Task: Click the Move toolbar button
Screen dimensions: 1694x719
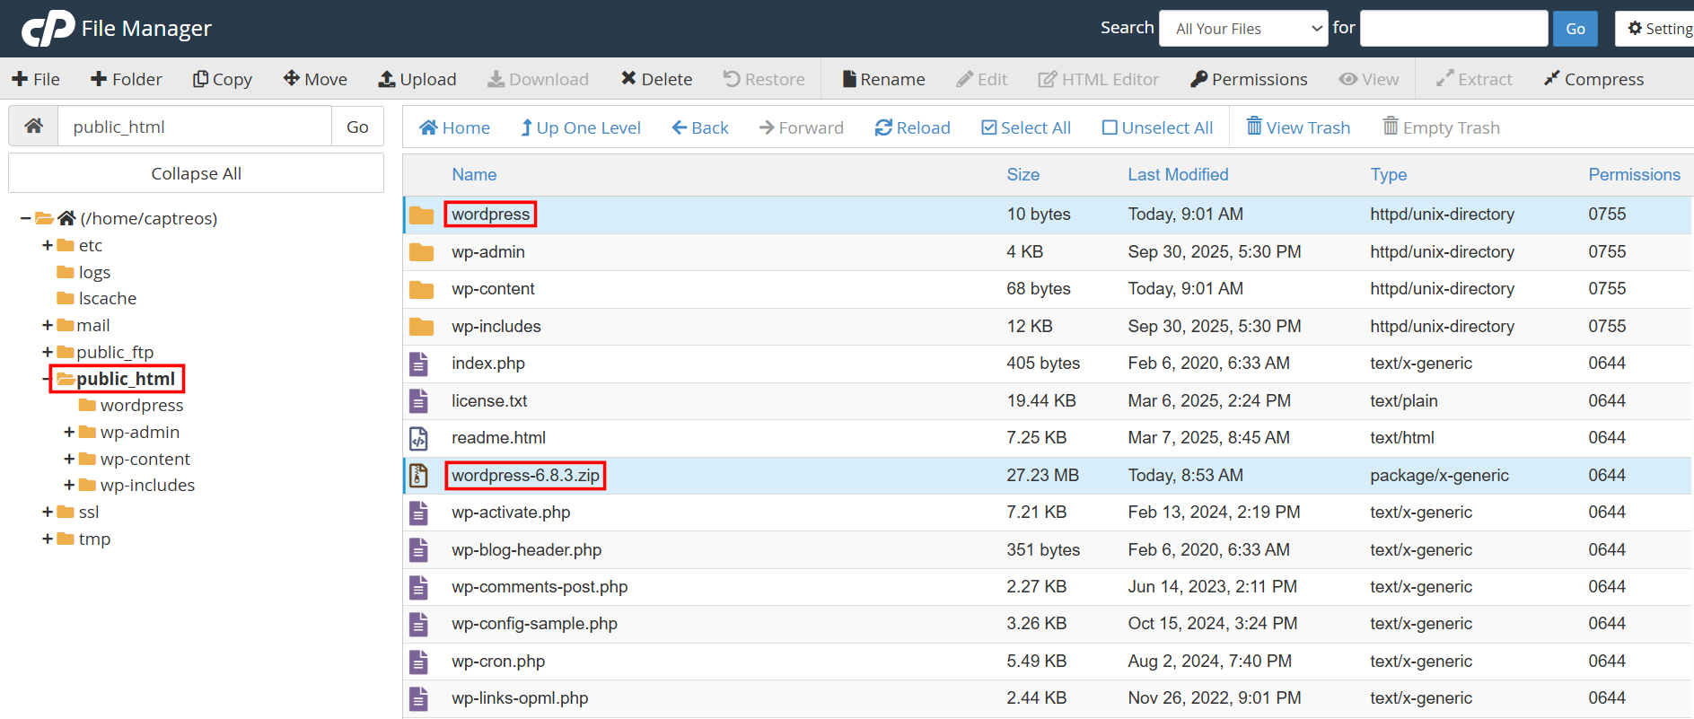Action: [315, 79]
